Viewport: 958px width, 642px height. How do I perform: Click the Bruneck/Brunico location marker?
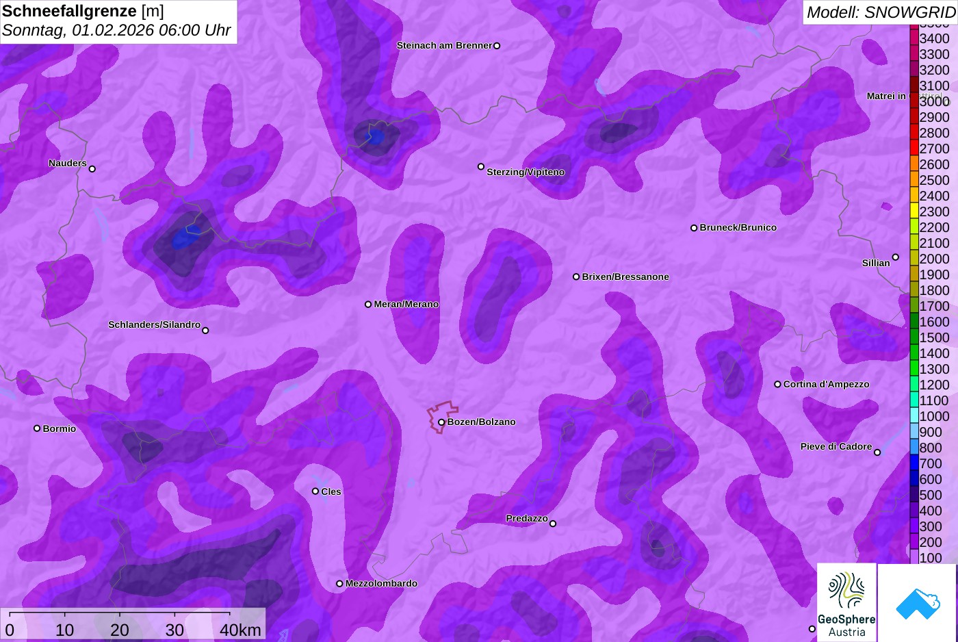(x=694, y=228)
